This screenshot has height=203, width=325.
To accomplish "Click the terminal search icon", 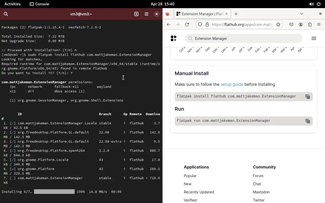I will tap(6, 14).
